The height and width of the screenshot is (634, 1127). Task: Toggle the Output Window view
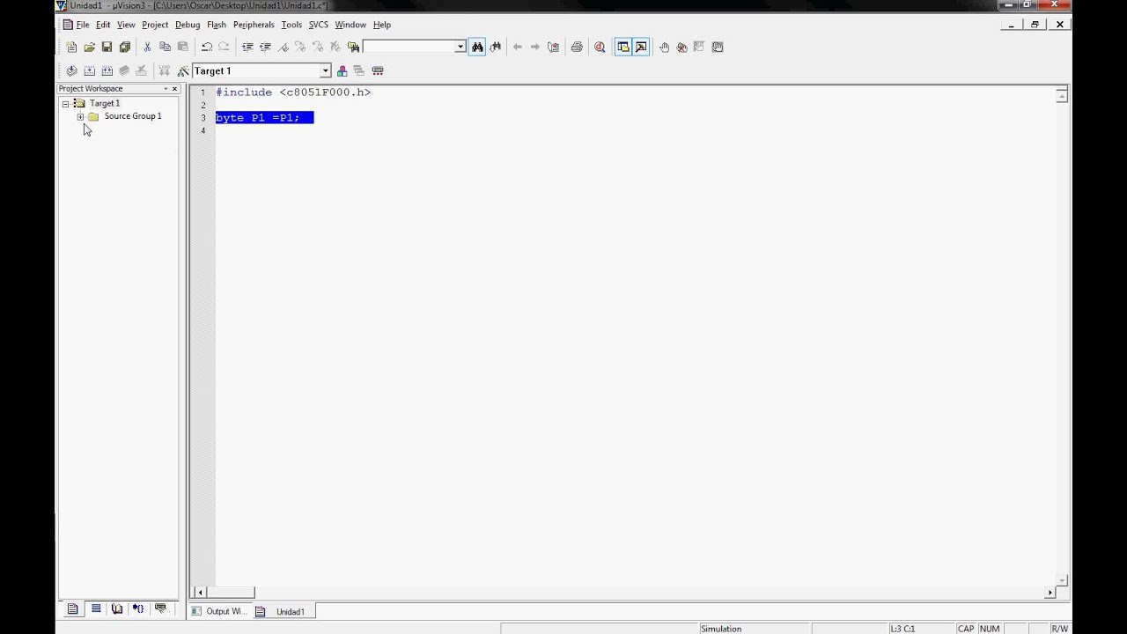click(x=641, y=47)
